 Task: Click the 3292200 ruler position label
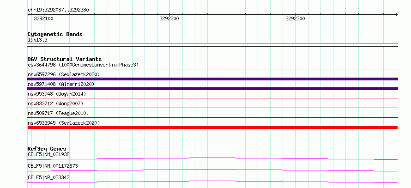pyautogui.click(x=169, y=18)
